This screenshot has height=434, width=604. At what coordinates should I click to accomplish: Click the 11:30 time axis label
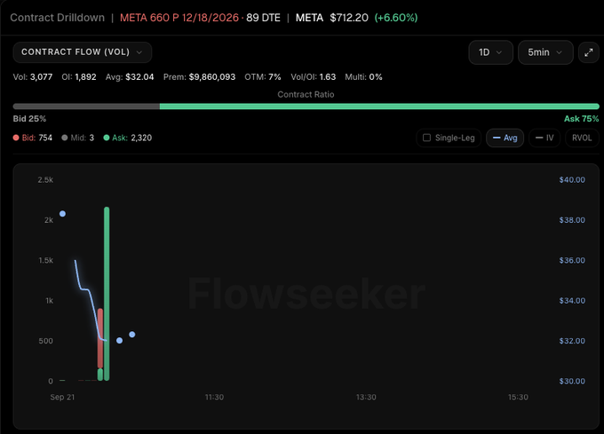(x=214, y=397)
